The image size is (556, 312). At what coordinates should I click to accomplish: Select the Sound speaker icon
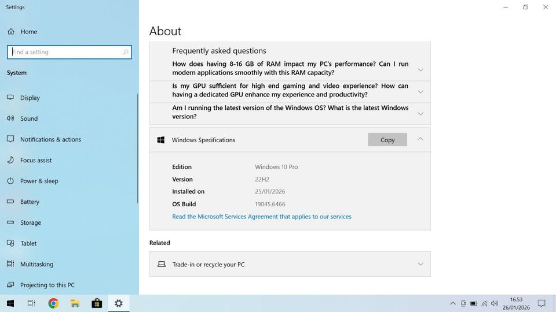pos(10,118)
